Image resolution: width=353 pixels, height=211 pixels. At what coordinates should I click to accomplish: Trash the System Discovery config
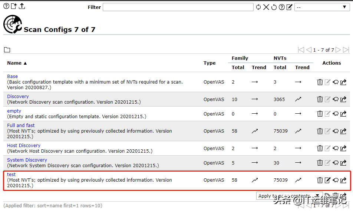[320, 163]
